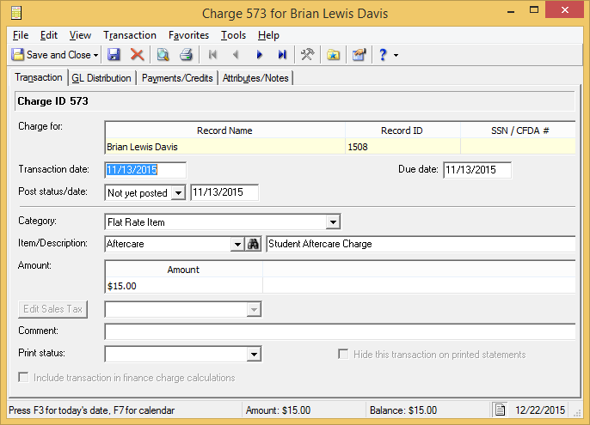
Task: Open the Favorites menu
Action: (x=188, y=35)
